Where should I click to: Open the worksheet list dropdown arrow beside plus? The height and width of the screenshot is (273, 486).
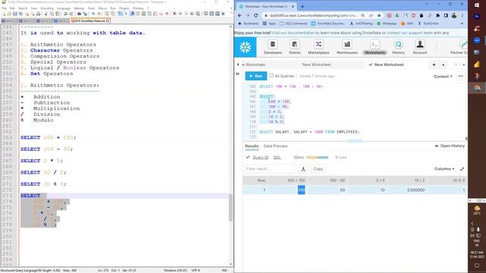443,65
